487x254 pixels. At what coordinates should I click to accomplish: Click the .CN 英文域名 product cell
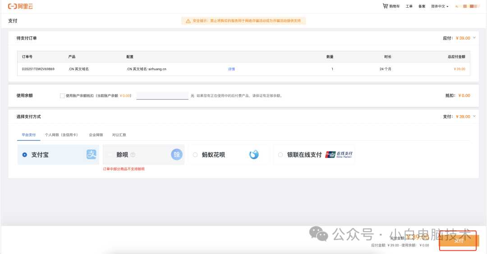pyautogui.click(x=78, y=69)
